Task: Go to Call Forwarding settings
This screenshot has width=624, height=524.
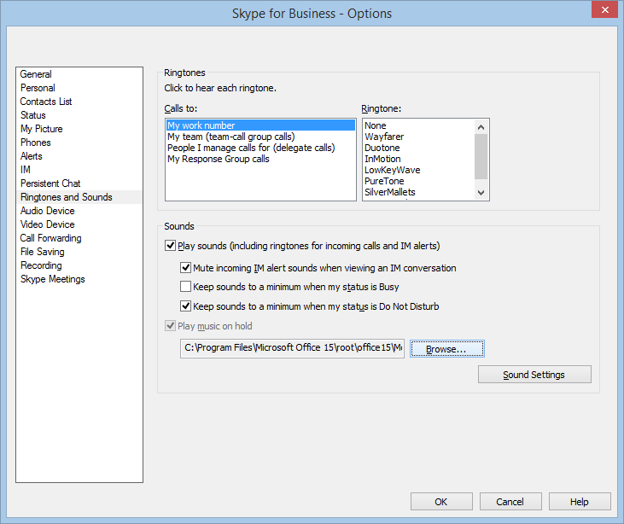Action: 51,238
